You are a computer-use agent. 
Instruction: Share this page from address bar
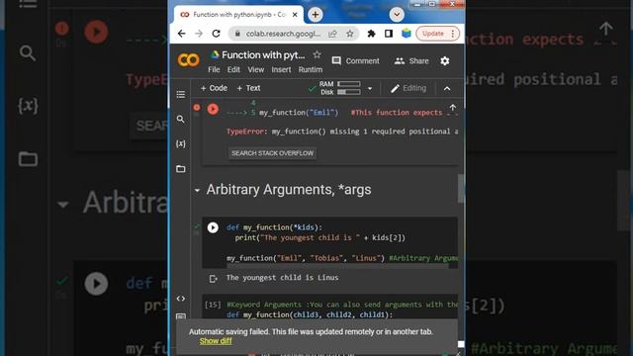(332, 34)
